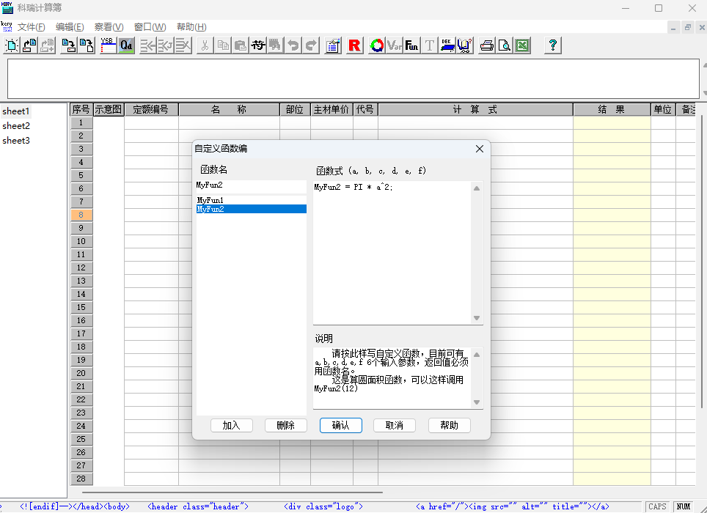This screenshot has height=513, width=707.
Task: Click the 加入 button
Action: (x=231, y=425)
